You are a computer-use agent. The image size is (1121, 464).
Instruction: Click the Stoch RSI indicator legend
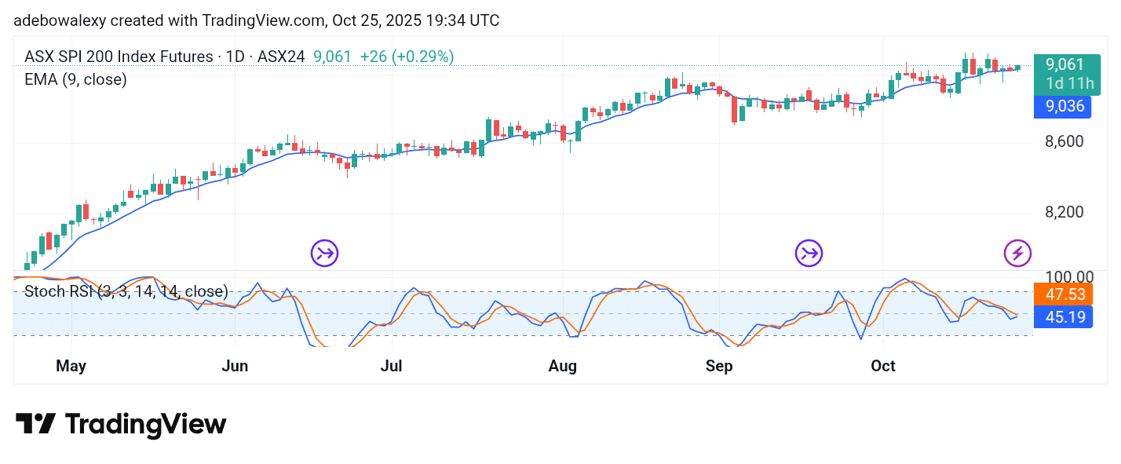point(126,292)
